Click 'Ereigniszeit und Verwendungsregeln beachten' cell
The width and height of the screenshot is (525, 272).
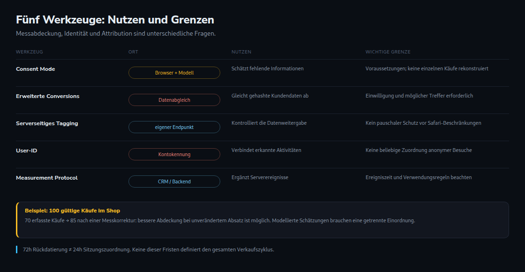point(419,178)
